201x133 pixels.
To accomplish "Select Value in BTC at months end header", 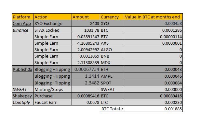I will click(x=153, y=17).
